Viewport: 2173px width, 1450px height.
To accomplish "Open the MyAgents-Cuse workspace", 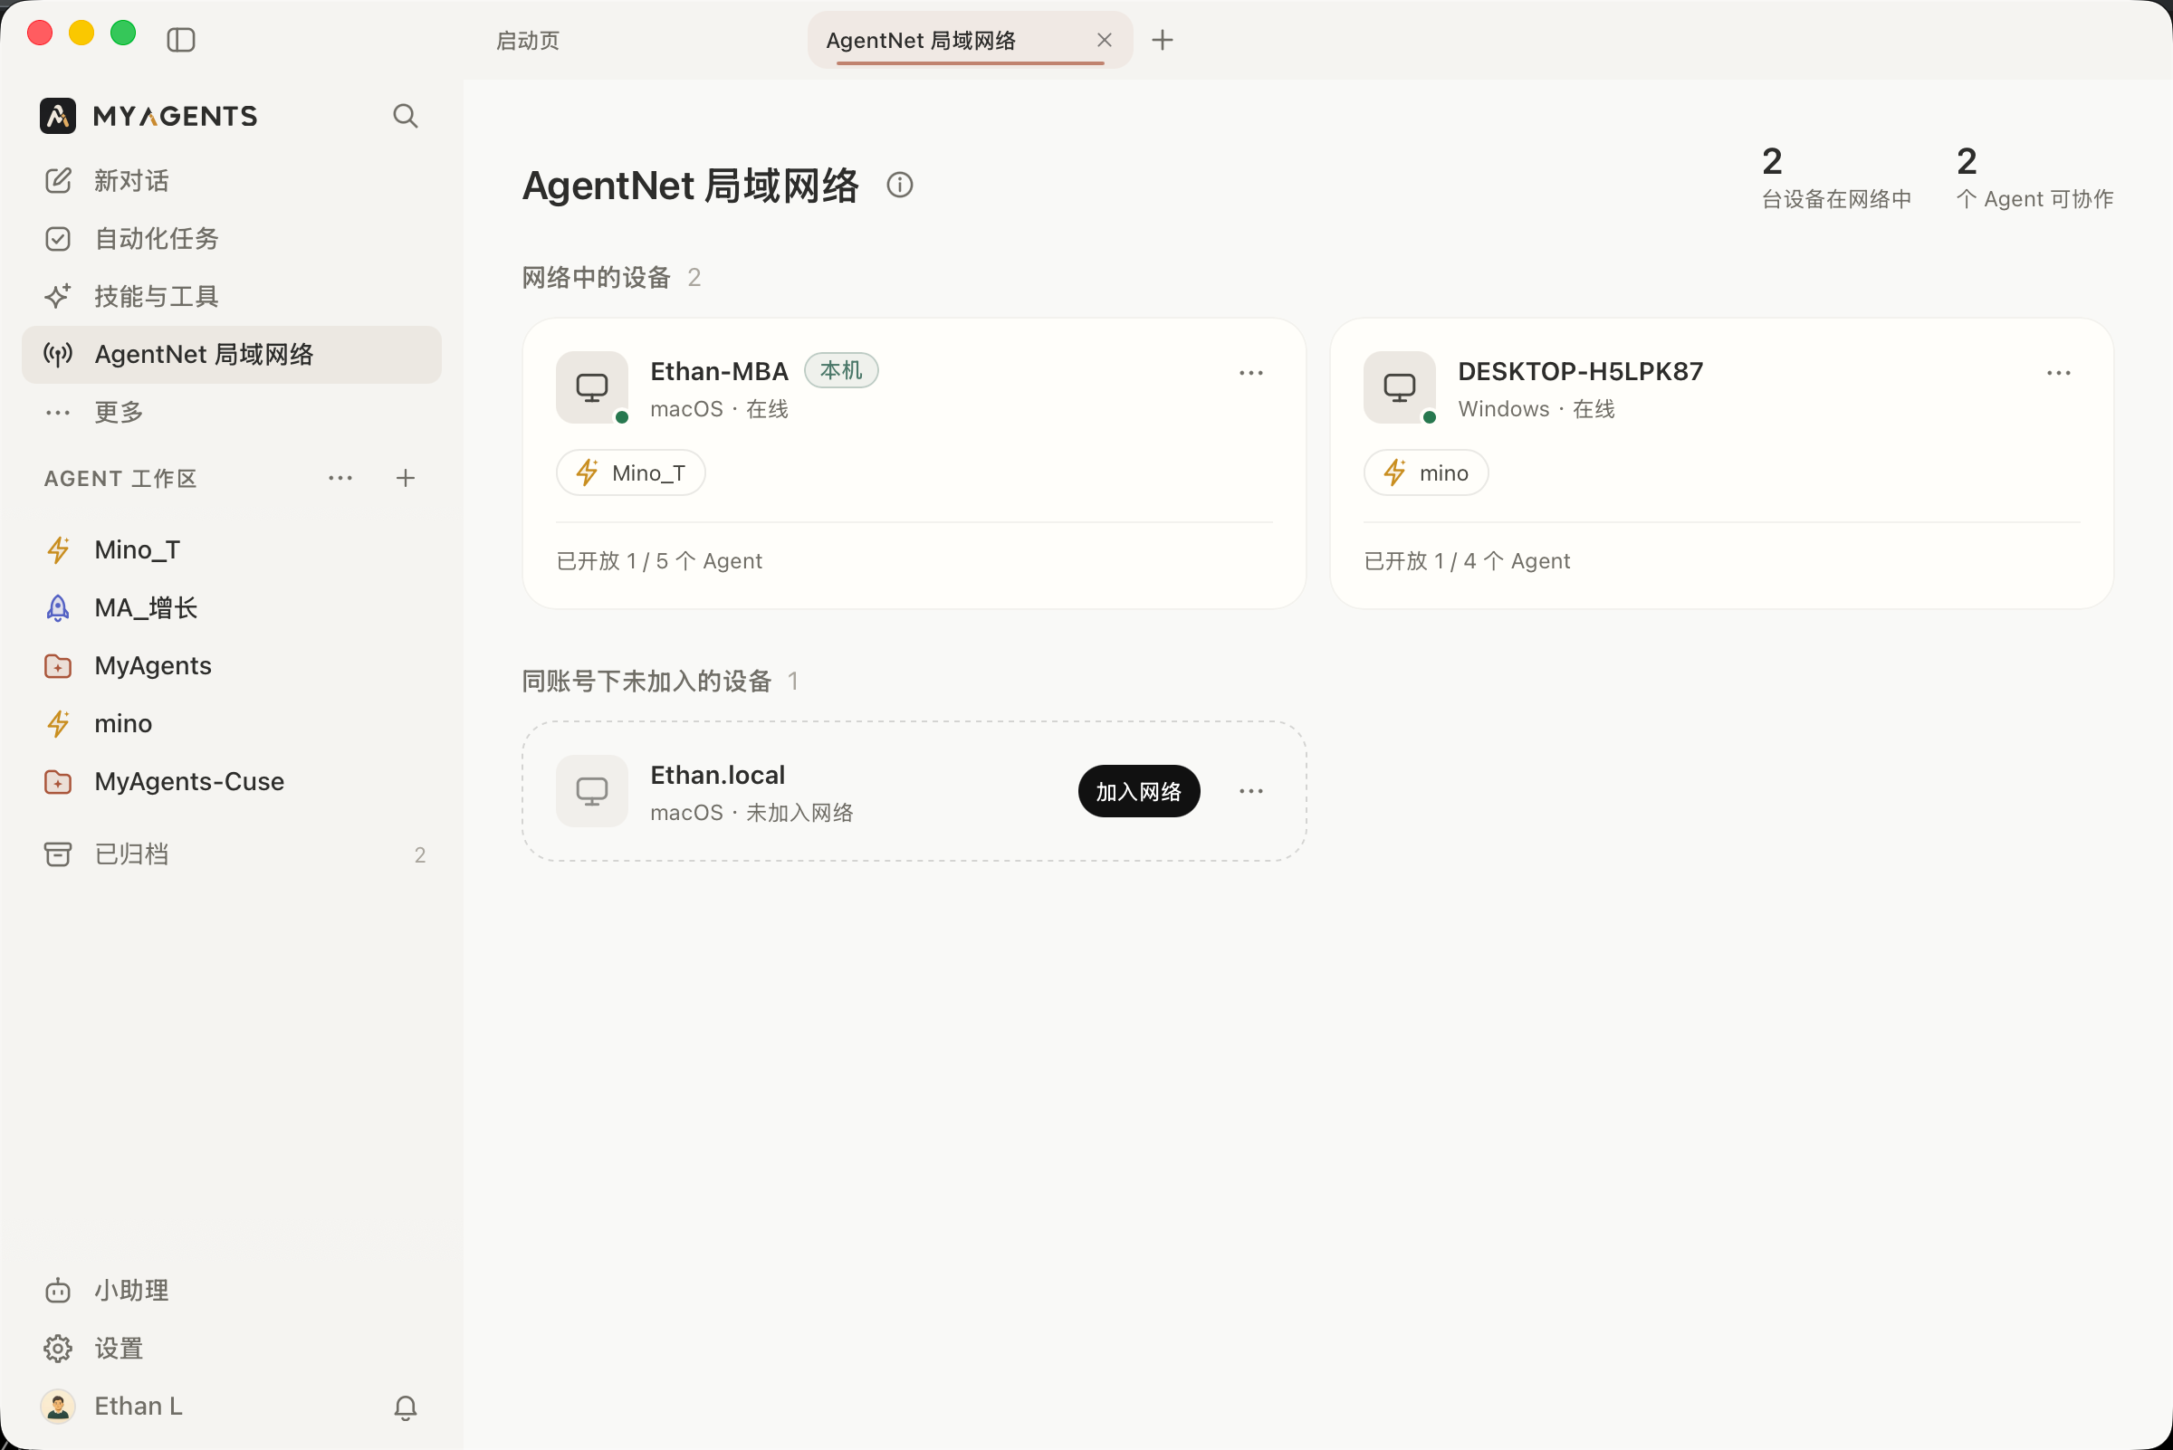I will pyautogui.click(x=231, y=781).
